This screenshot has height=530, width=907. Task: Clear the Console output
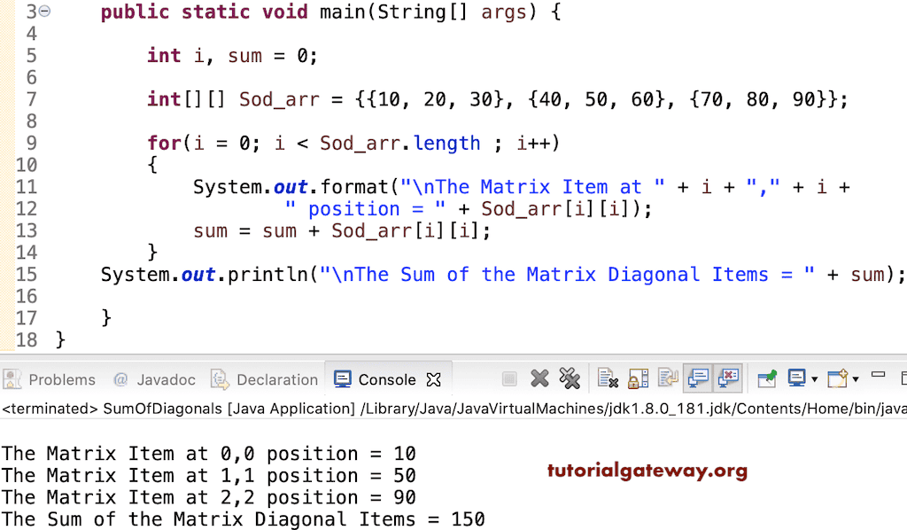(x=606, y=378)
